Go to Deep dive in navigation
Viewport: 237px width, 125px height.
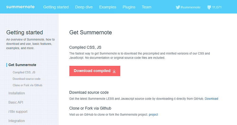[84, 7]
